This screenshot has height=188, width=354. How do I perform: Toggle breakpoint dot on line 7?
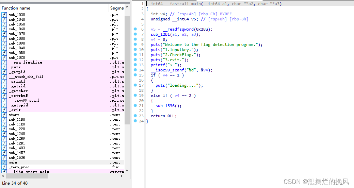coord(135,34)
